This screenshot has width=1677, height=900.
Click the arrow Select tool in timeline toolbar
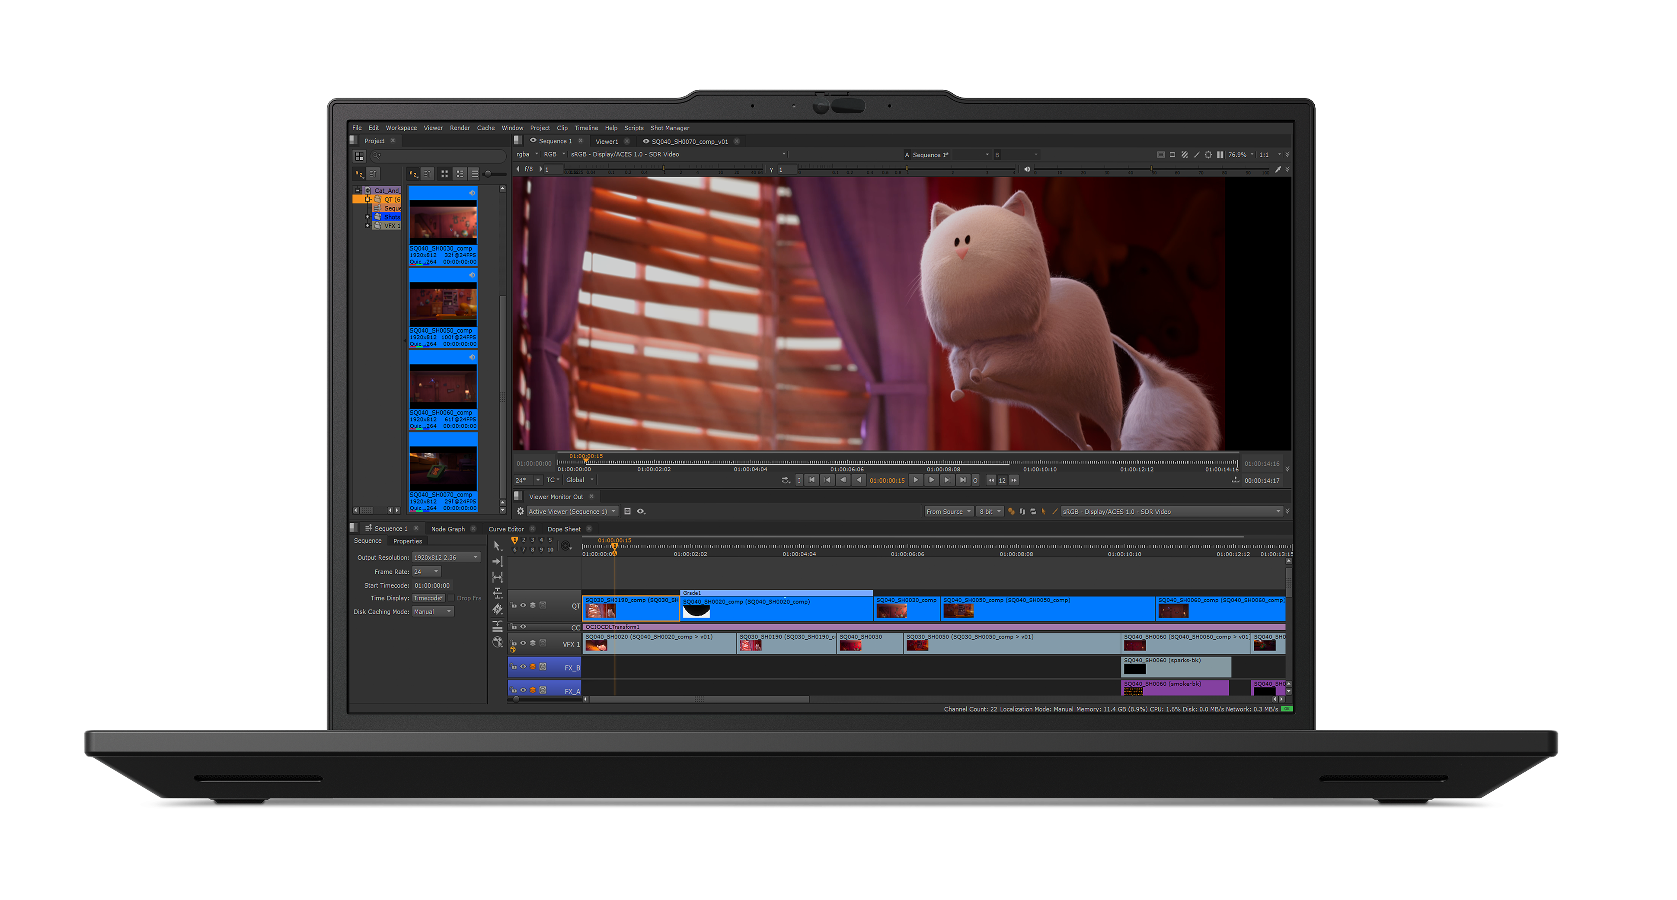[x=497, y=546]
